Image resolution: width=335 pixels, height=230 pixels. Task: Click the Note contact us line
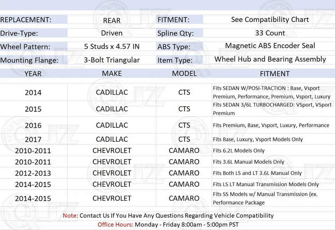coord(167,216)
